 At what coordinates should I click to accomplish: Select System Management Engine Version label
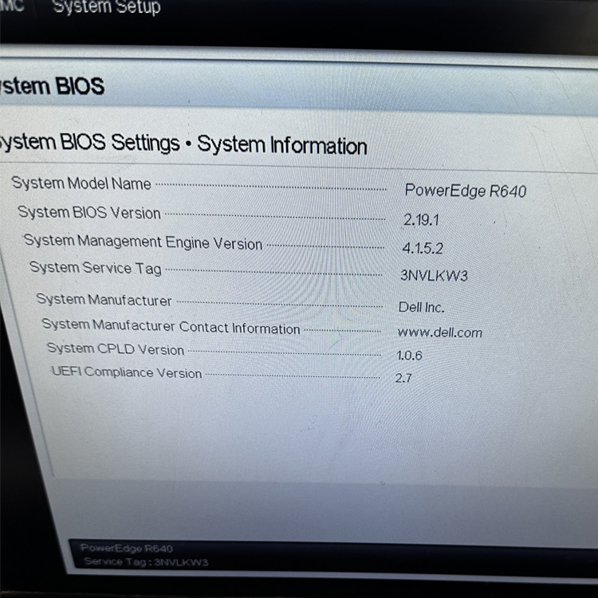[143, 242]
